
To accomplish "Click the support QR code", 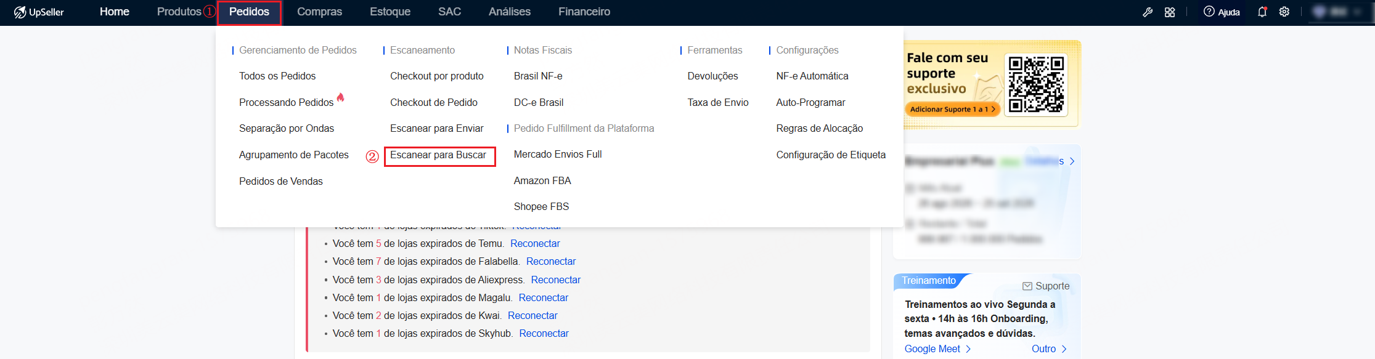I will 1036,84.
